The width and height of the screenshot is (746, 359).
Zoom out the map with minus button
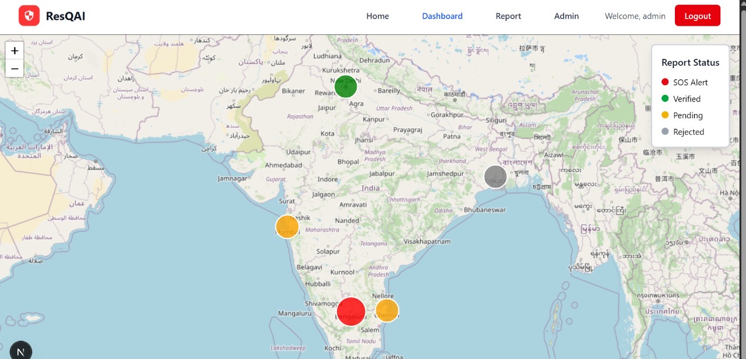[x=15, y=69]
